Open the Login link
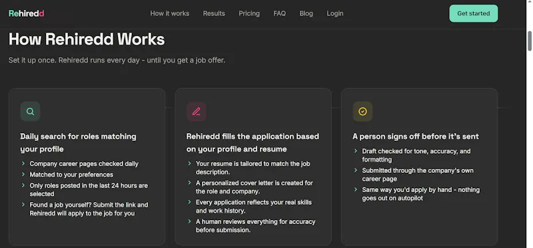Screen dimensions: 533x248 (x=335, y=13)
